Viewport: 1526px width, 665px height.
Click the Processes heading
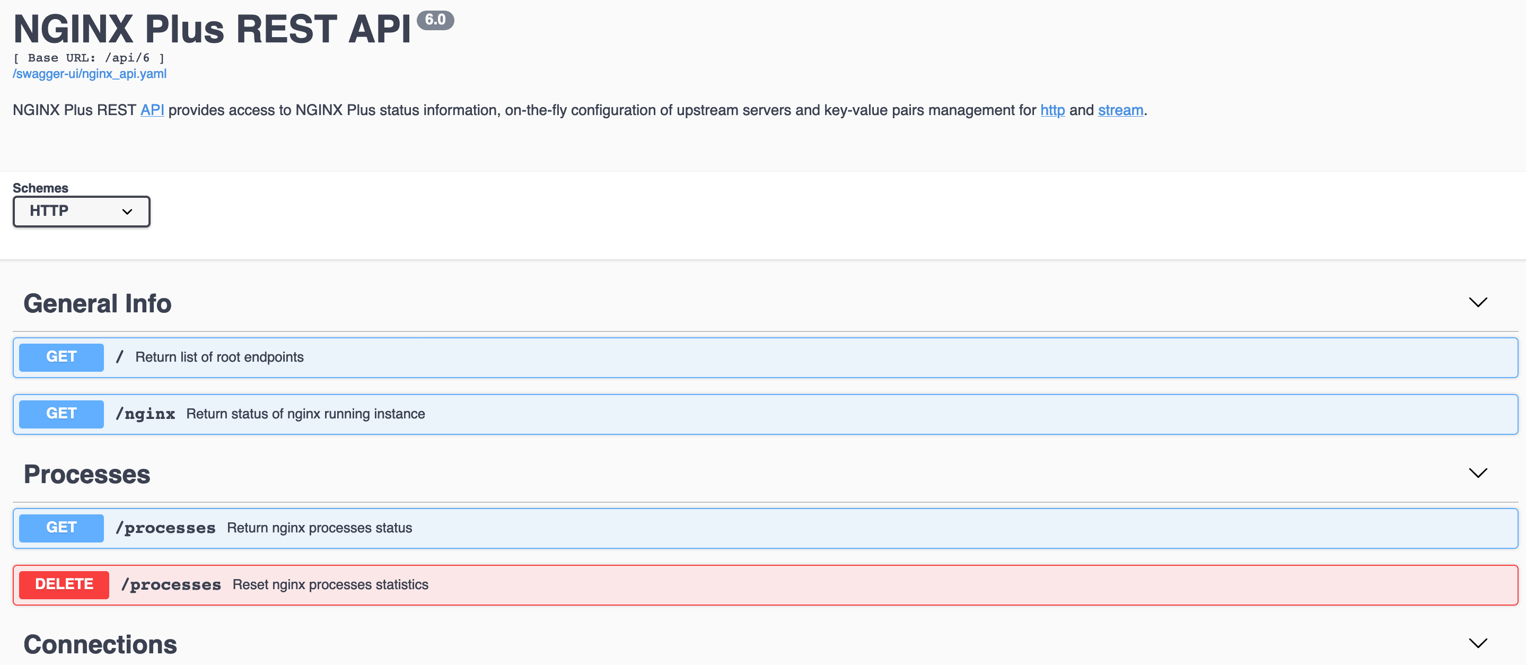[87, 474]
